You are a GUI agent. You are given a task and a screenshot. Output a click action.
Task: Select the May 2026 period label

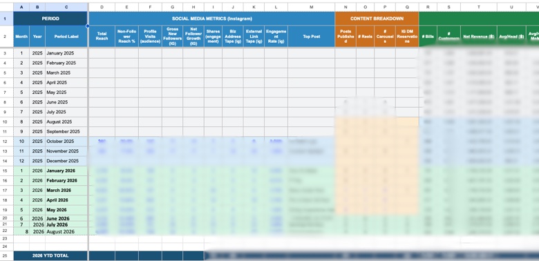[66, 210]
